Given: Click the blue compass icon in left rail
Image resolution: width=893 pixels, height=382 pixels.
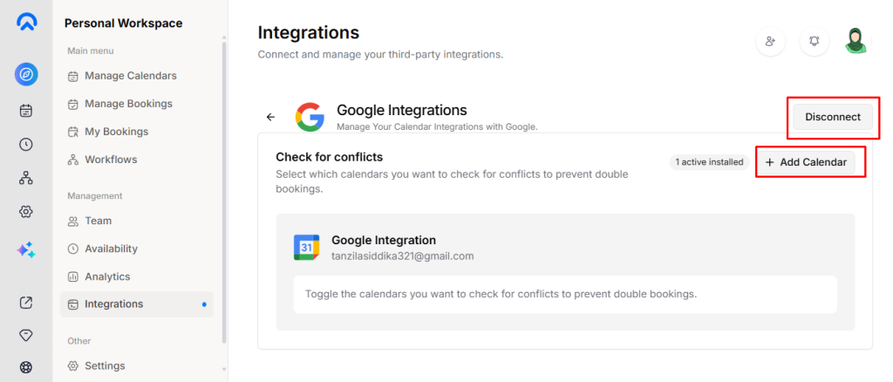Looking at the screenshot, I should tap(26, 75).
